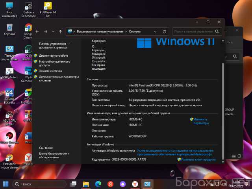Open Центр безопасности и обслуживания link
Viewport: 252px width, 189px height.
tap(54, 156)
